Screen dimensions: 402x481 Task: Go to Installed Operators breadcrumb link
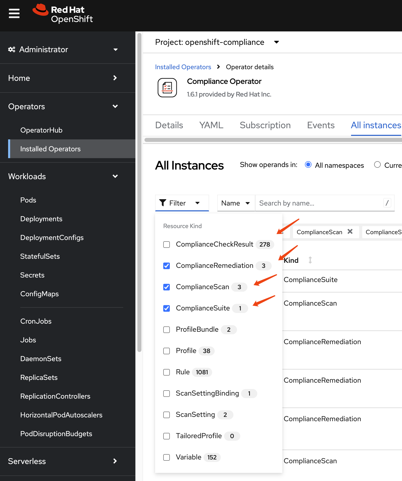[x=183, y=67]
